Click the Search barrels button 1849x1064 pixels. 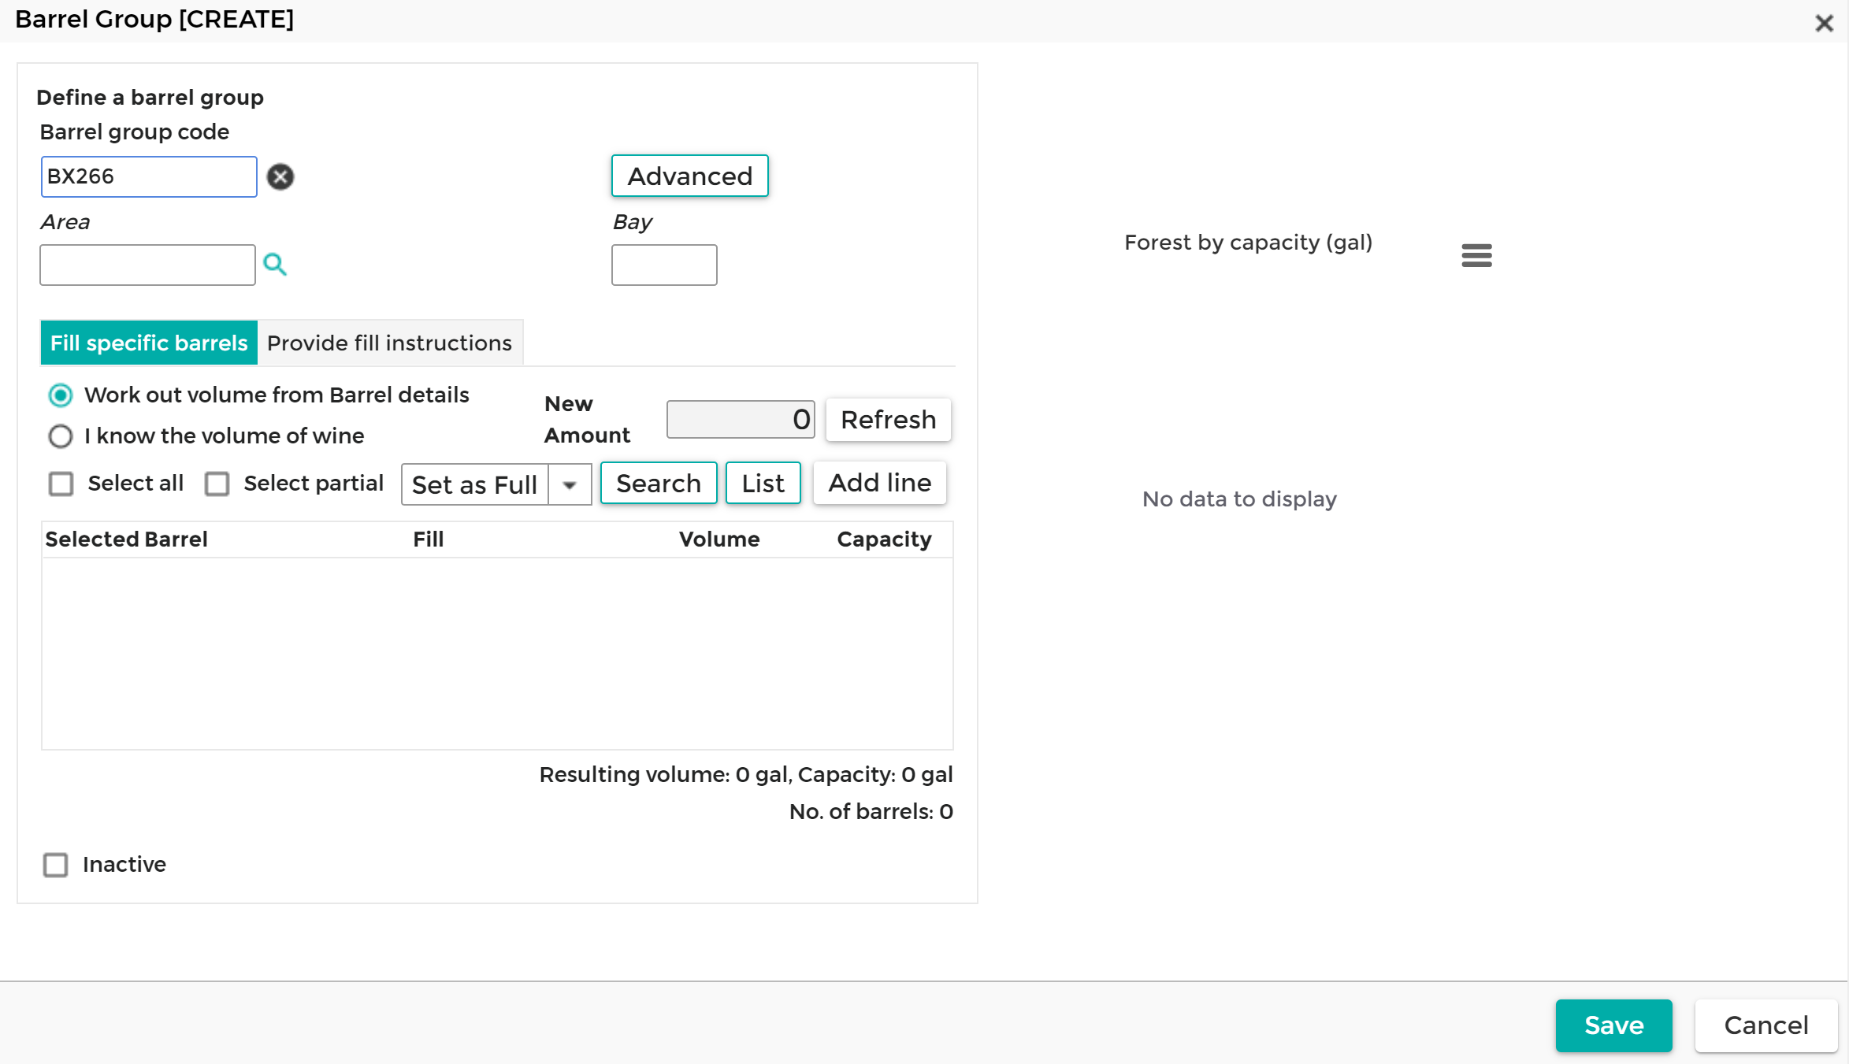(658, 483)
